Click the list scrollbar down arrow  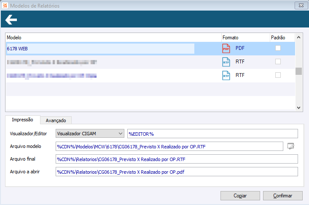click(x=298, y=107)
